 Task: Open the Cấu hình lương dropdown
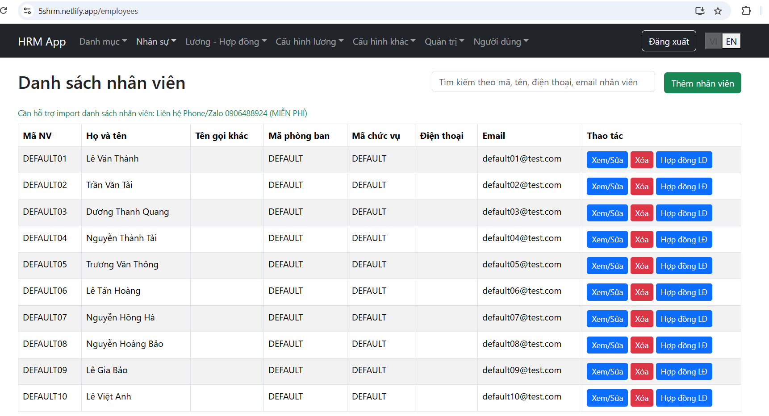pos(309,42)
